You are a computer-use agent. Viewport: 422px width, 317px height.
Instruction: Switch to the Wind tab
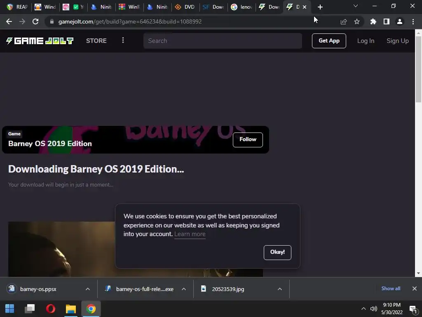pos(45,7)
